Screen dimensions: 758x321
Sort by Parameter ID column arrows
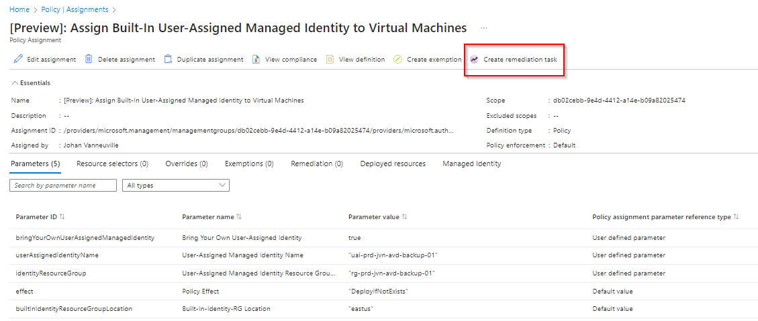[62, 217]
